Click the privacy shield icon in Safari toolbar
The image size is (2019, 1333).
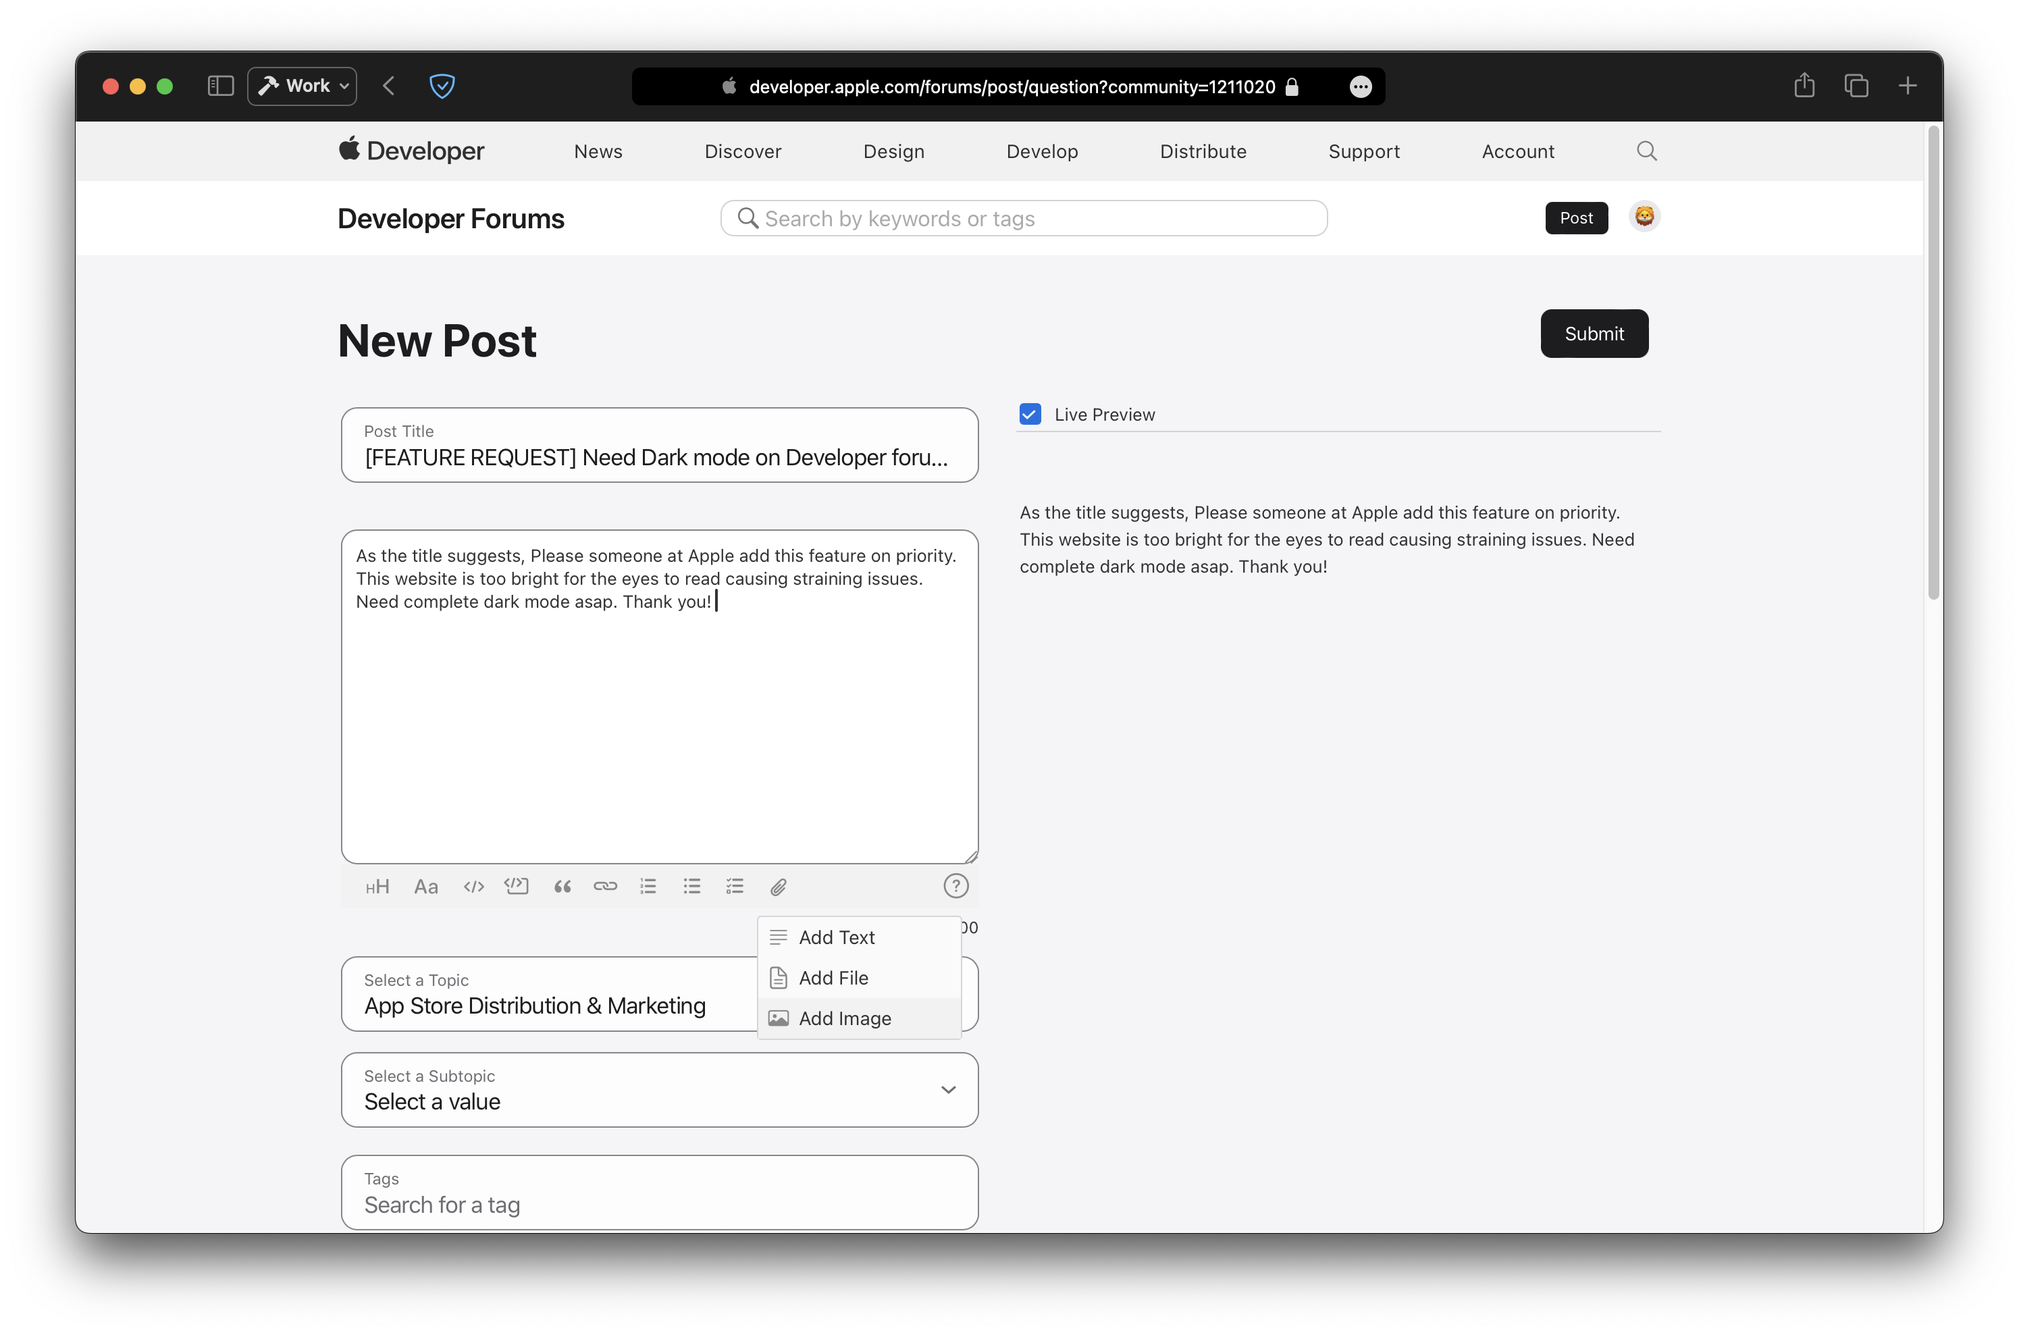coord(442,86)
